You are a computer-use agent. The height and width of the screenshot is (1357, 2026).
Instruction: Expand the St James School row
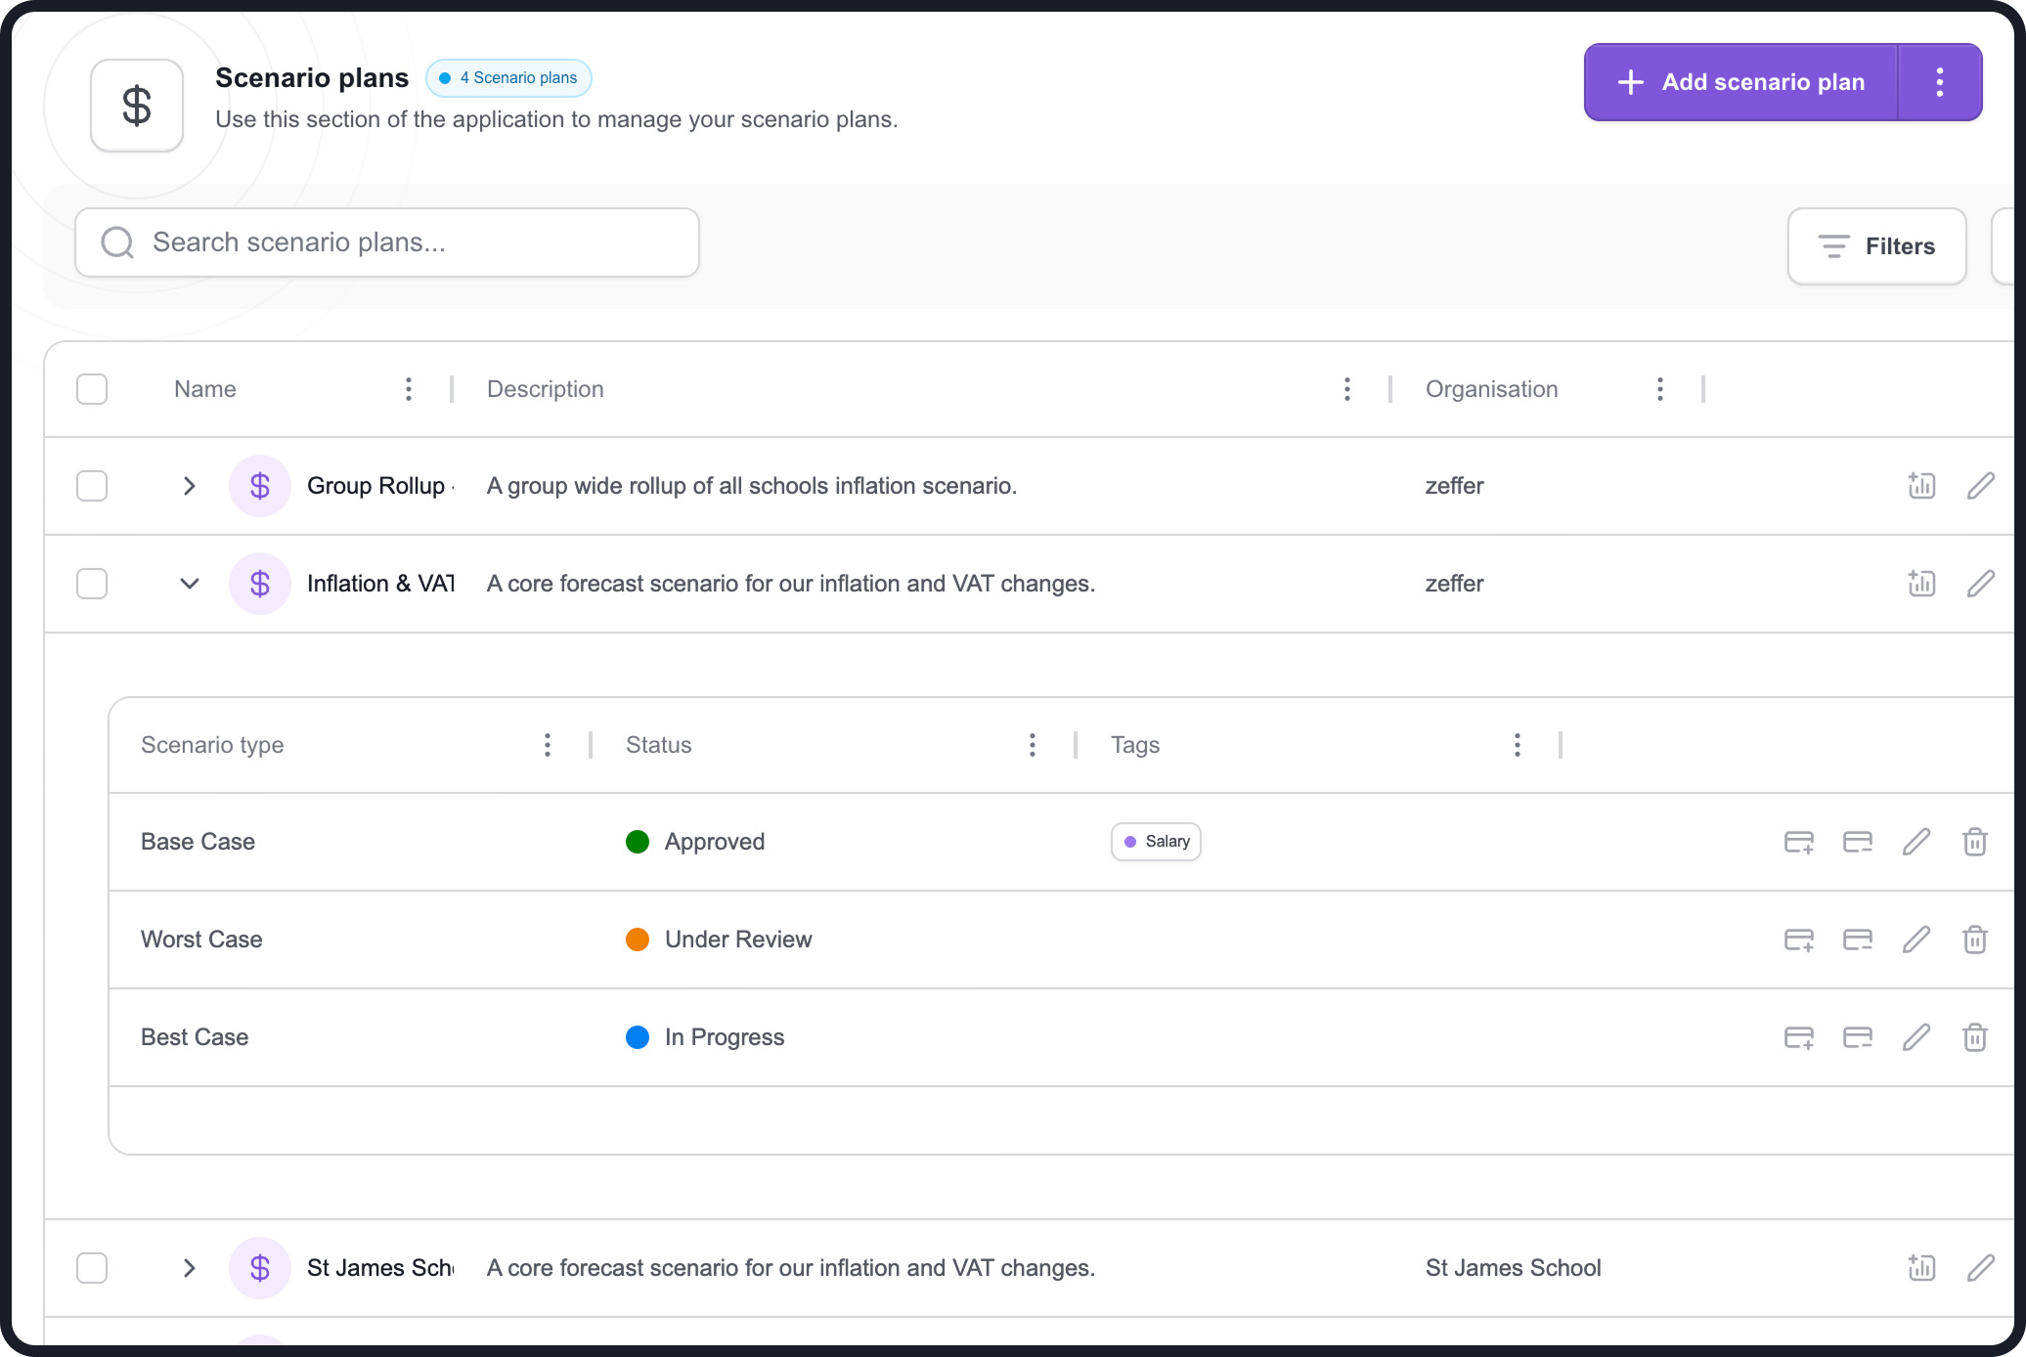pos(190,1268)
